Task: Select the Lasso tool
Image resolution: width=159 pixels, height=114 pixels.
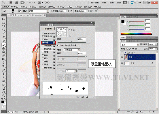Action: tap(3, 26)
